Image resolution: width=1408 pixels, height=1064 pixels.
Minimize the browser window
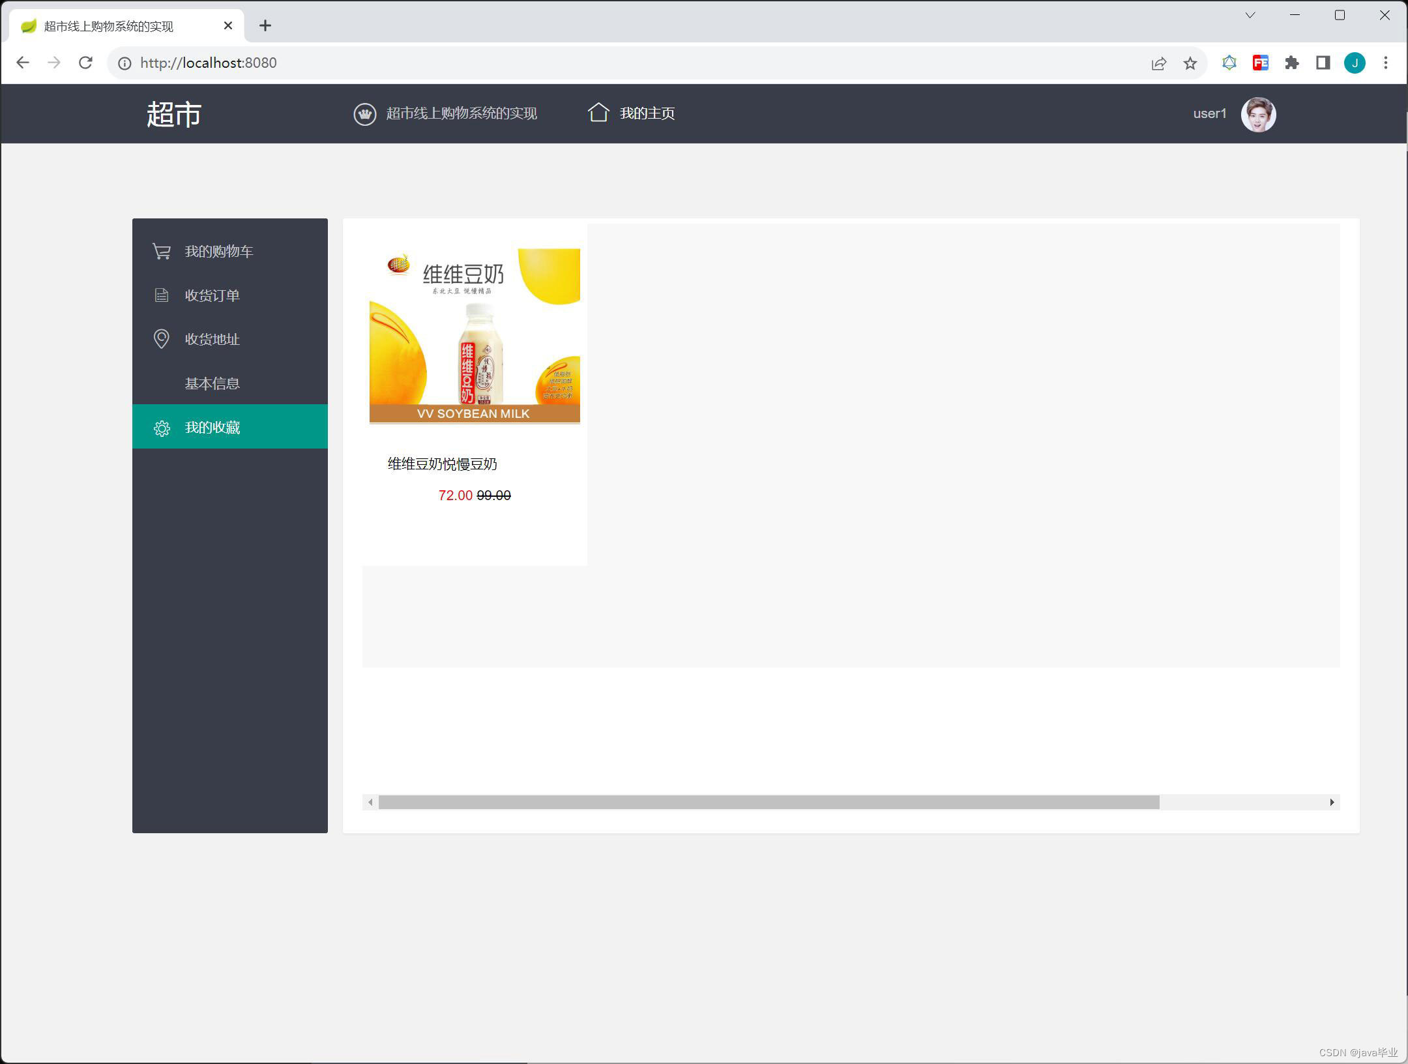[x=1295, y=15]
